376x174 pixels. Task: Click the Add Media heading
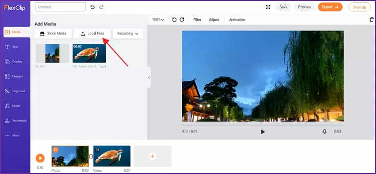[45, 24]
